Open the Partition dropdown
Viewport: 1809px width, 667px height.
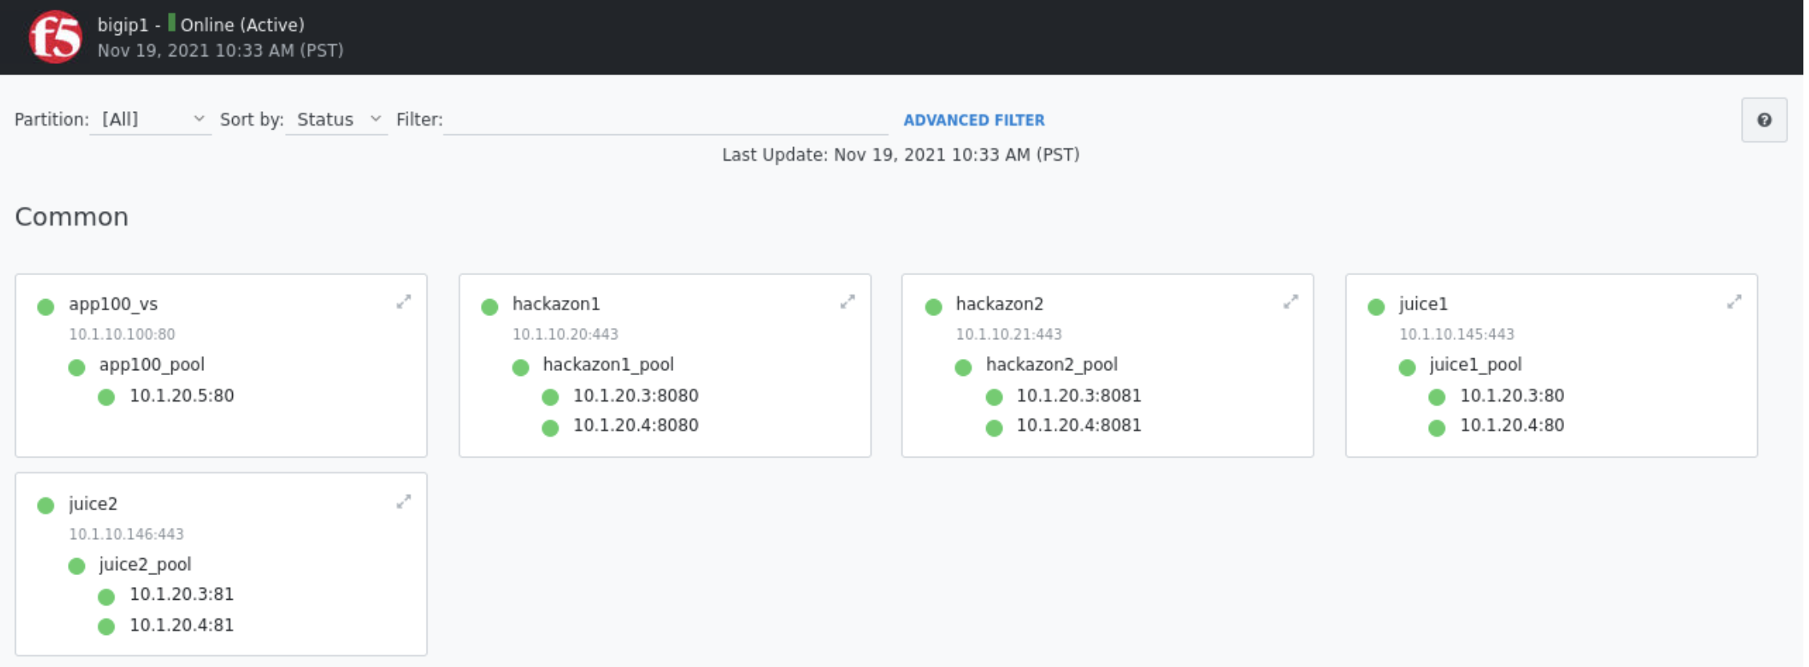coord(150,120)
